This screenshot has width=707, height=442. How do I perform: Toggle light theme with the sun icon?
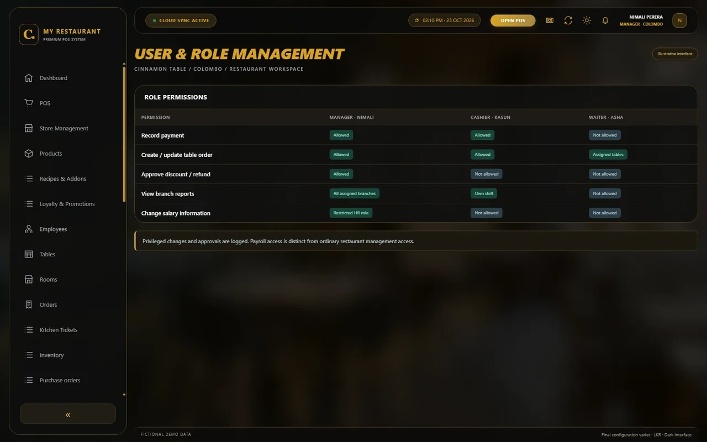coord(587,20)
